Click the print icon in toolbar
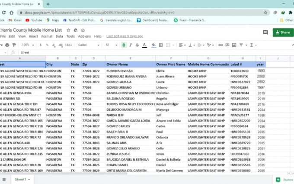This screenshot has width=294, height=184. tap(7, 45)
